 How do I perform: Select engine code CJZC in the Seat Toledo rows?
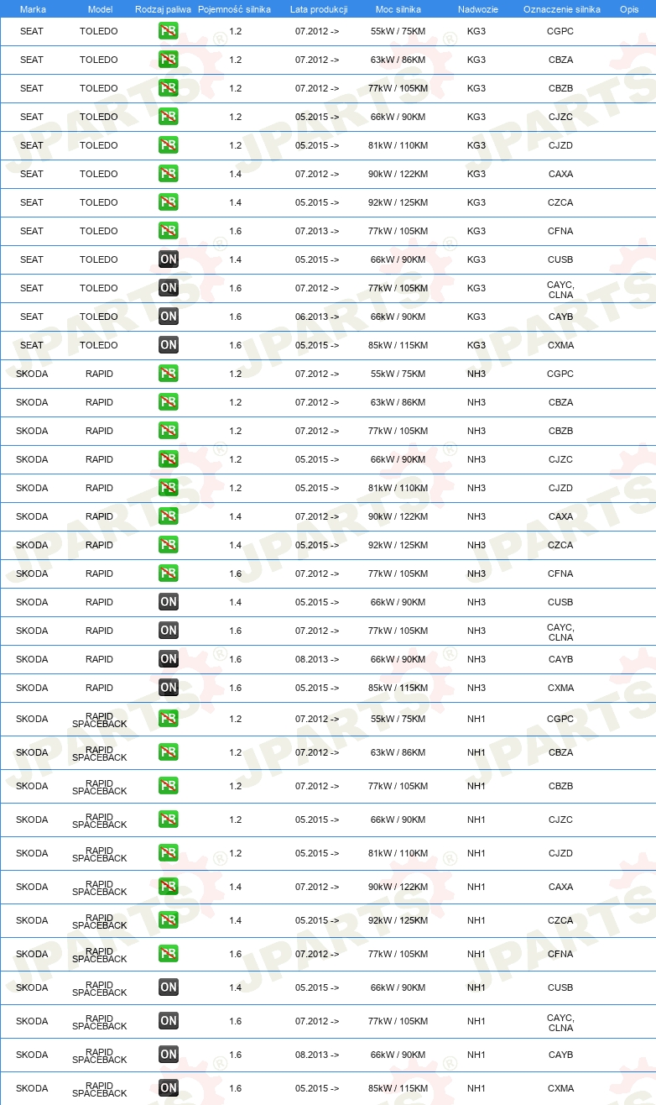560,117
